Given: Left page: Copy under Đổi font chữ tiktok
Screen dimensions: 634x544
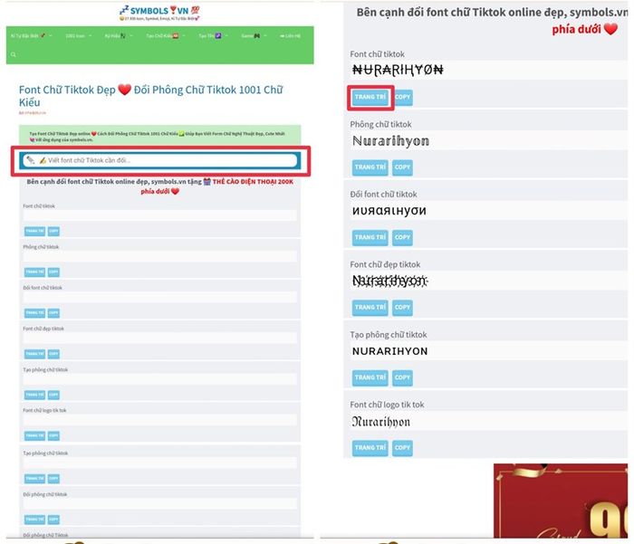Looking at the screenshot, I should click(53, 313).
